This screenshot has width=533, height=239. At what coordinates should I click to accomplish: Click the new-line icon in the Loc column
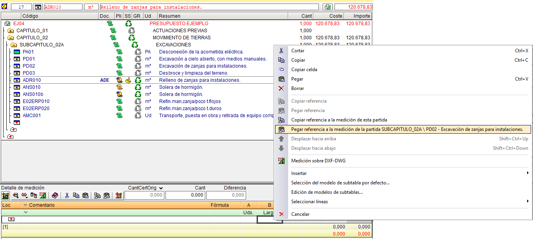tap(11, 219)
